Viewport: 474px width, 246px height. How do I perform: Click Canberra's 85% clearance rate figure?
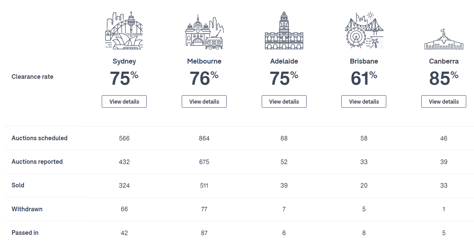click(x=443, y=78)
